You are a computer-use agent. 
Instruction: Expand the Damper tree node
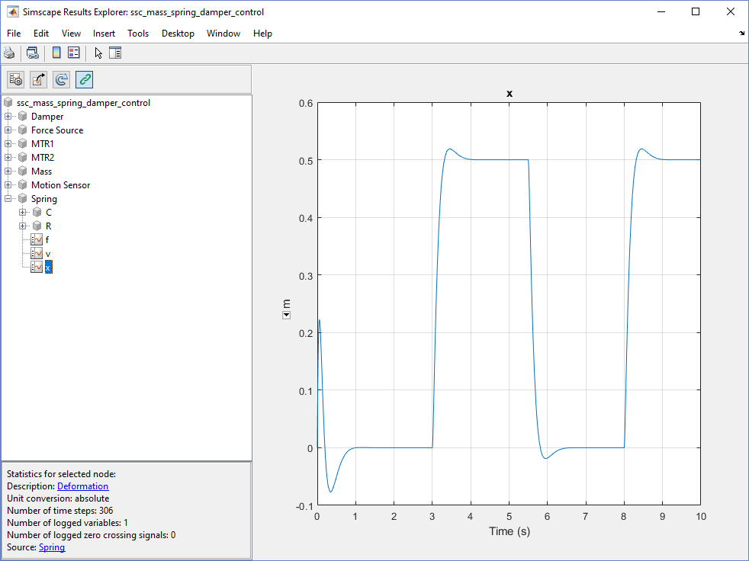[x=8, y=117]
